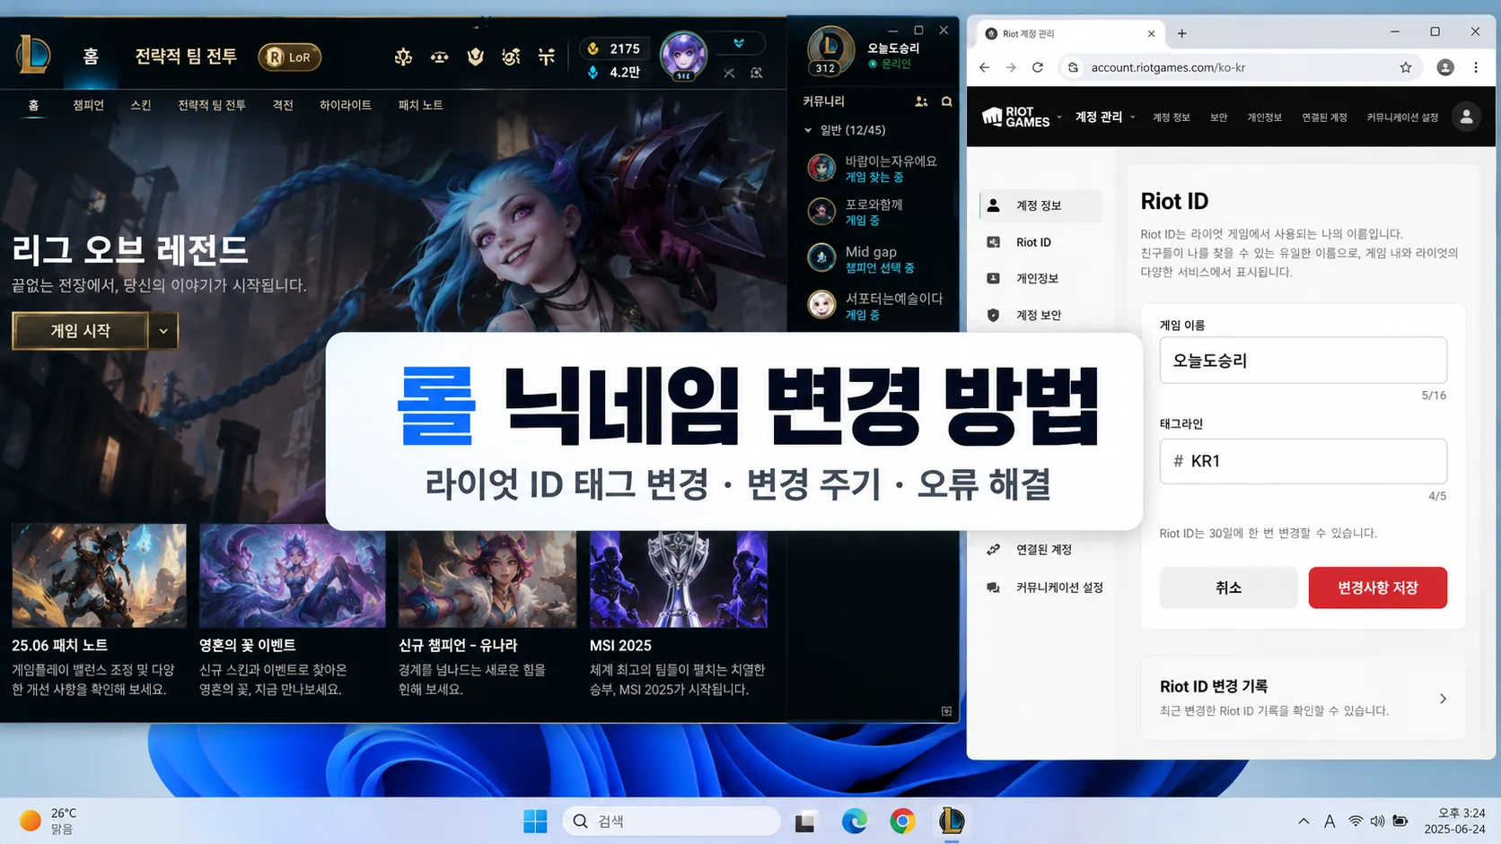1501x844 pixels.
Task: Click the shield crest icon in League header
Action: tap(475, 57)
